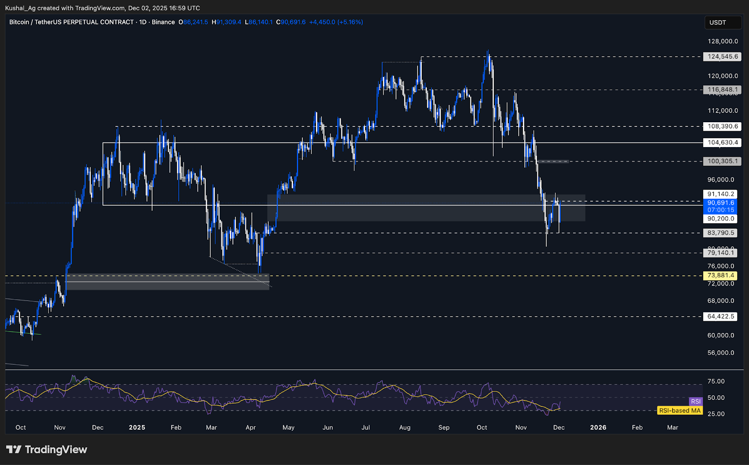Click the green change value +5.16%
The image size is (749, 465).
click(350, 22)
